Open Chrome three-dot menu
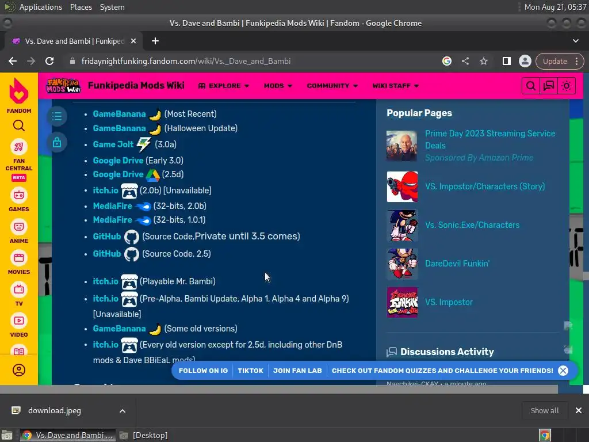This screenshot has width=589, height=442. tap(576, 61)
